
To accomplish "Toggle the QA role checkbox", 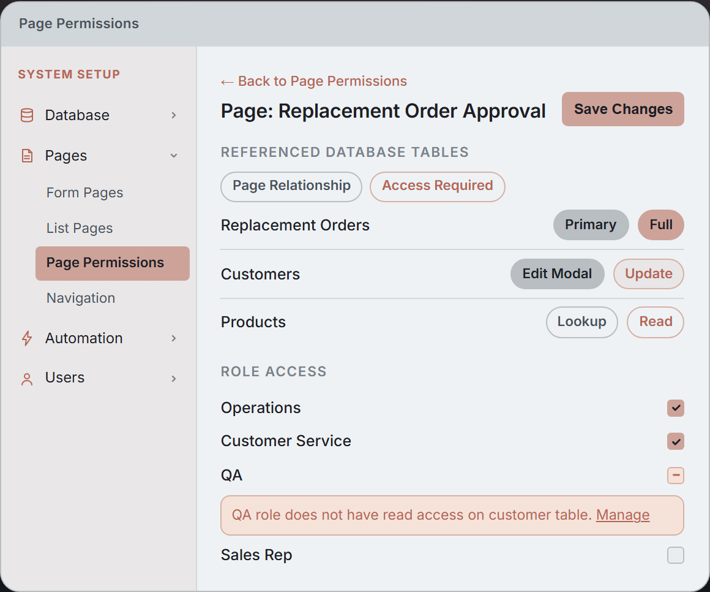I will coord(676,476).
